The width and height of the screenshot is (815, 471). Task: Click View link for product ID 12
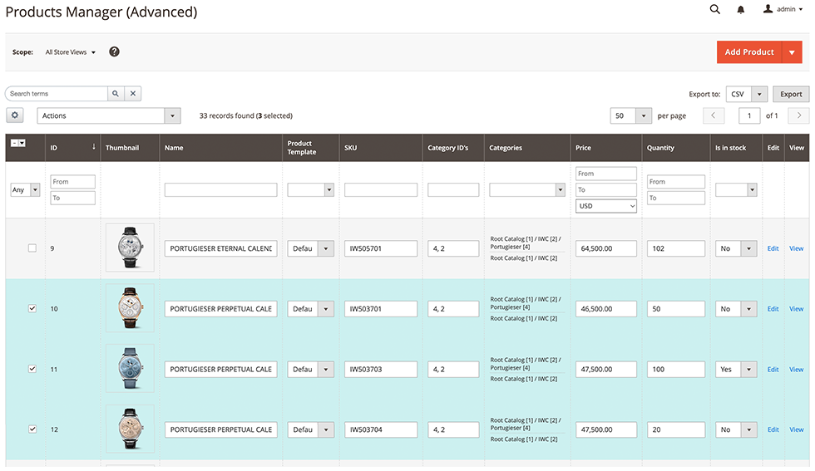click(797, 429)
